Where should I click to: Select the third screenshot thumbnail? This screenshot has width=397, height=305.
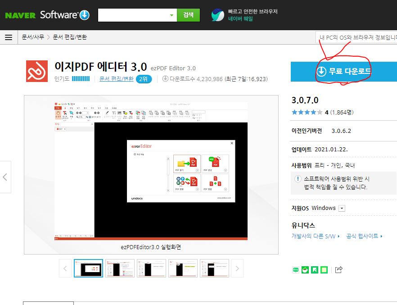coord(151,268)
